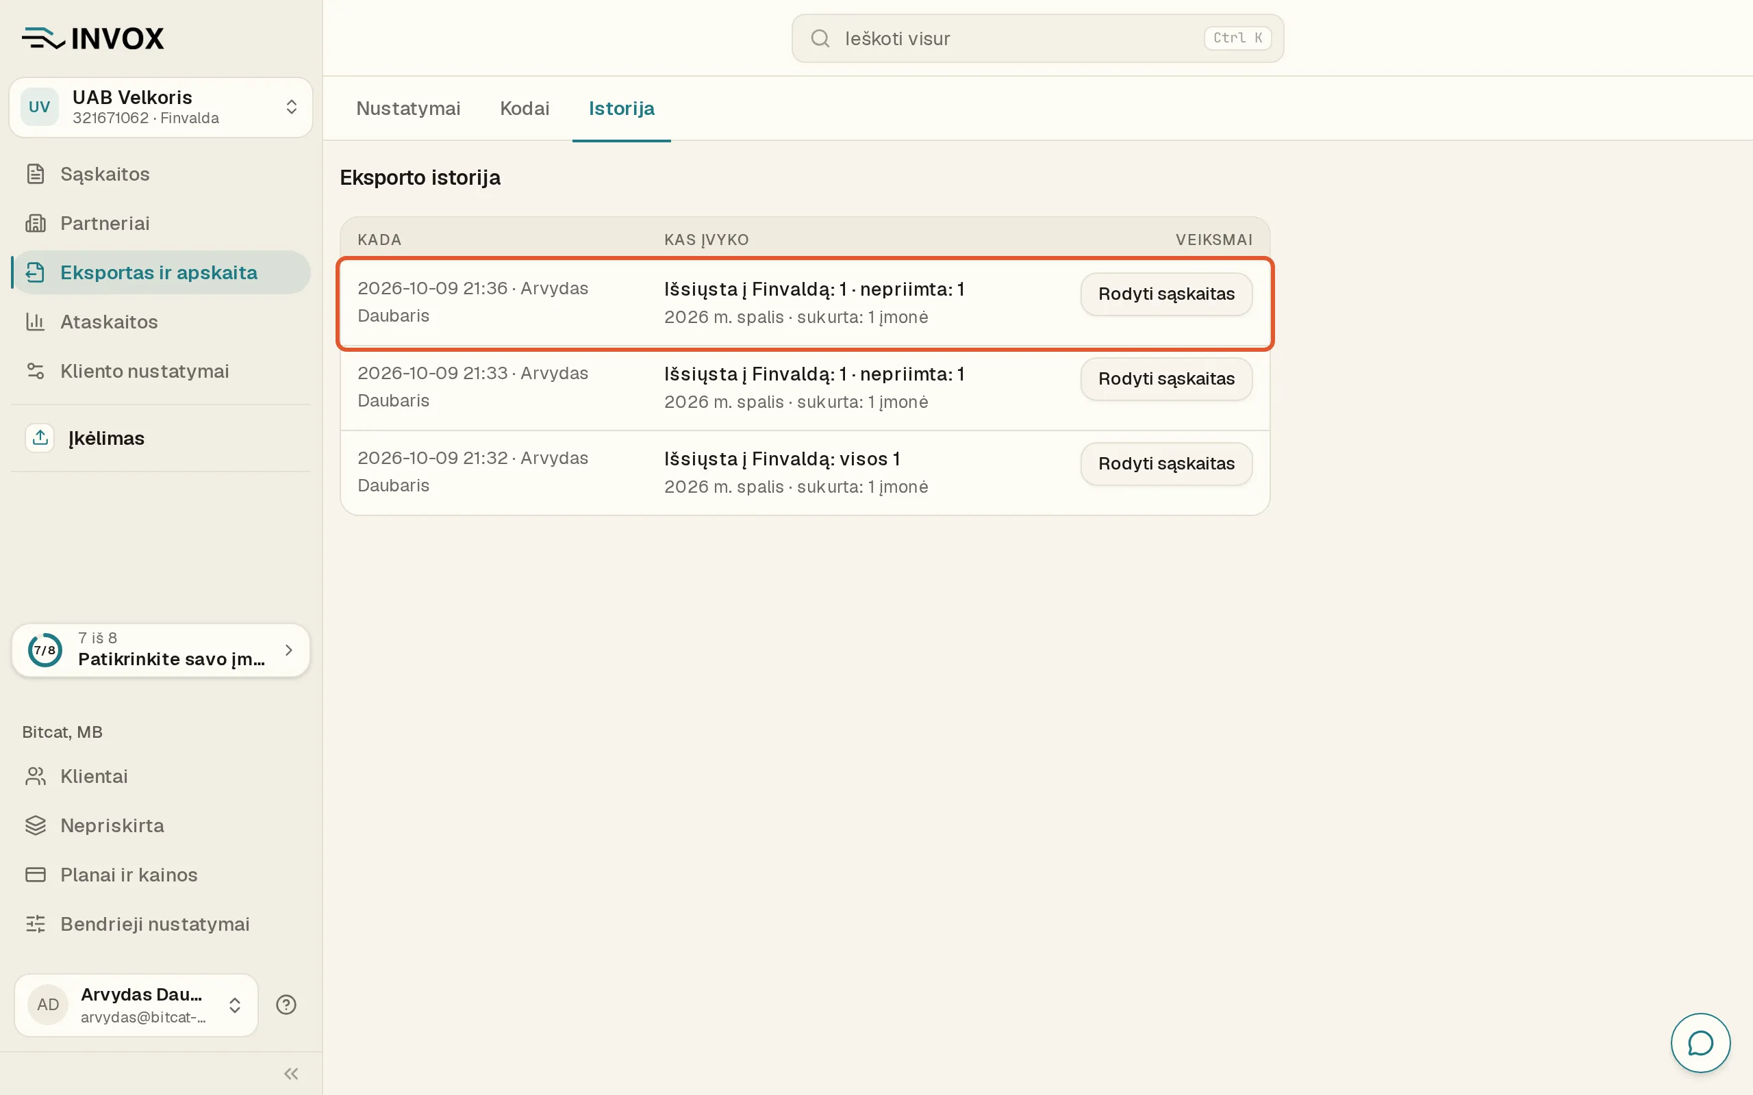Click the '2026-10-09 21:33 · Arvydas' timestamp
The width and height of the screenshot is (1753, 1095).
472,373
